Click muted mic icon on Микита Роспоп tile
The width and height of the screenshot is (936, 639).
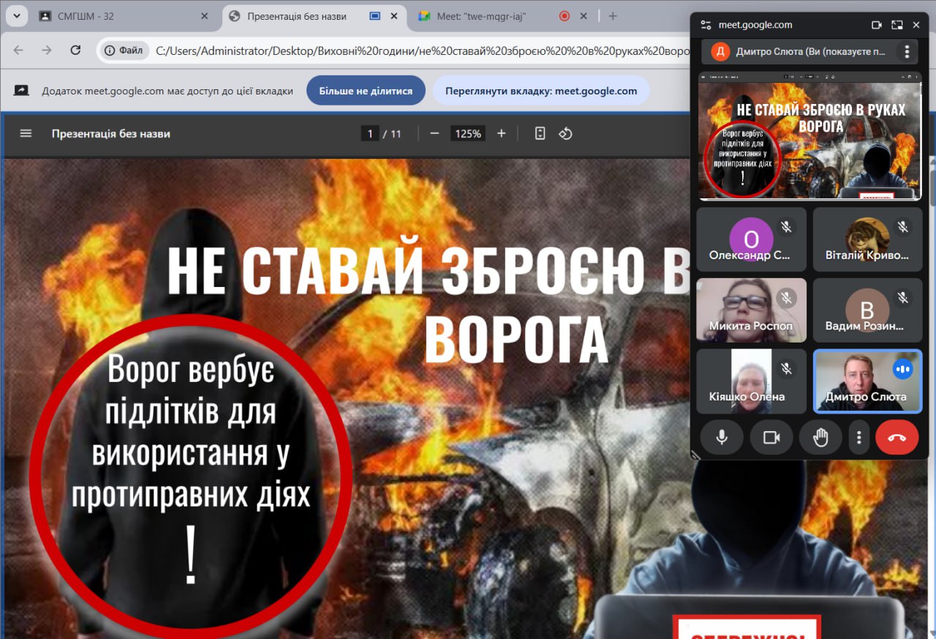786,298
